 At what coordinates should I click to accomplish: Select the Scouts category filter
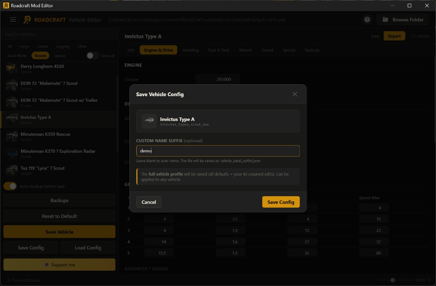(40, 56)
